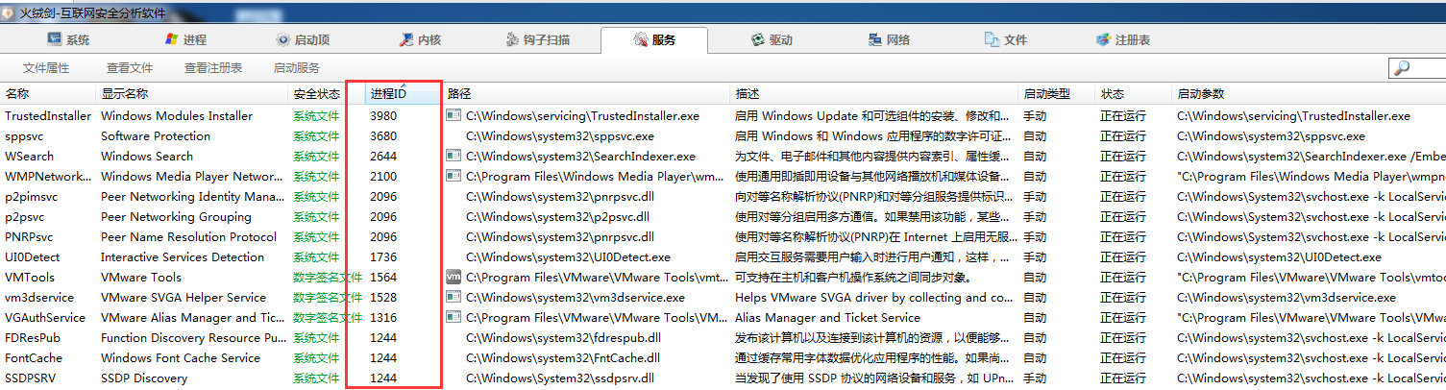1446x390 pixels.
Task: Open the 系统 tab
Action: point(67,40)
